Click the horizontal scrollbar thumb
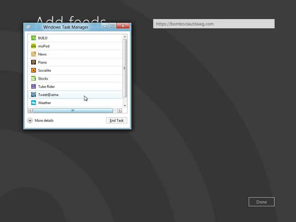This screenshot has width=296, height=222. pyautogui.click(x=73, y=111)
